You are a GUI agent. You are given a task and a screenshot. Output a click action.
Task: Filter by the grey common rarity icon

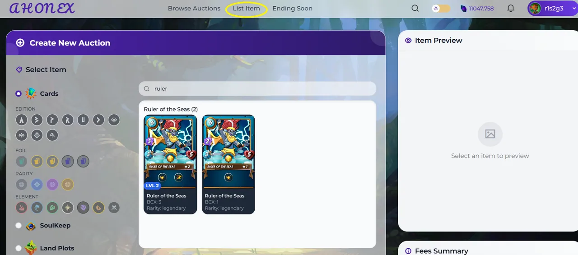(x=22, y=184)
